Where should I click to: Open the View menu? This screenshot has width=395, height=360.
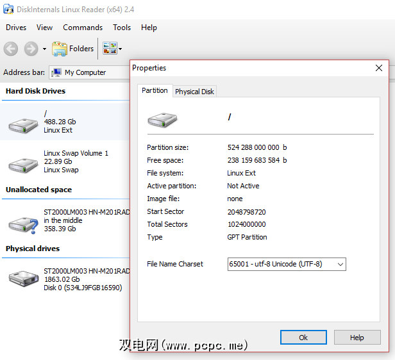point(45,28)
